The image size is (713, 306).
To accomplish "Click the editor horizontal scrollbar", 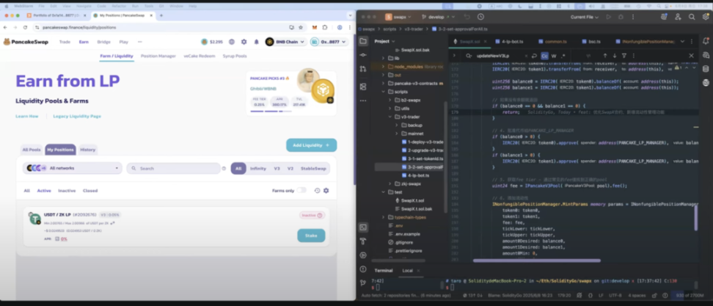I will tap(536, 261).
